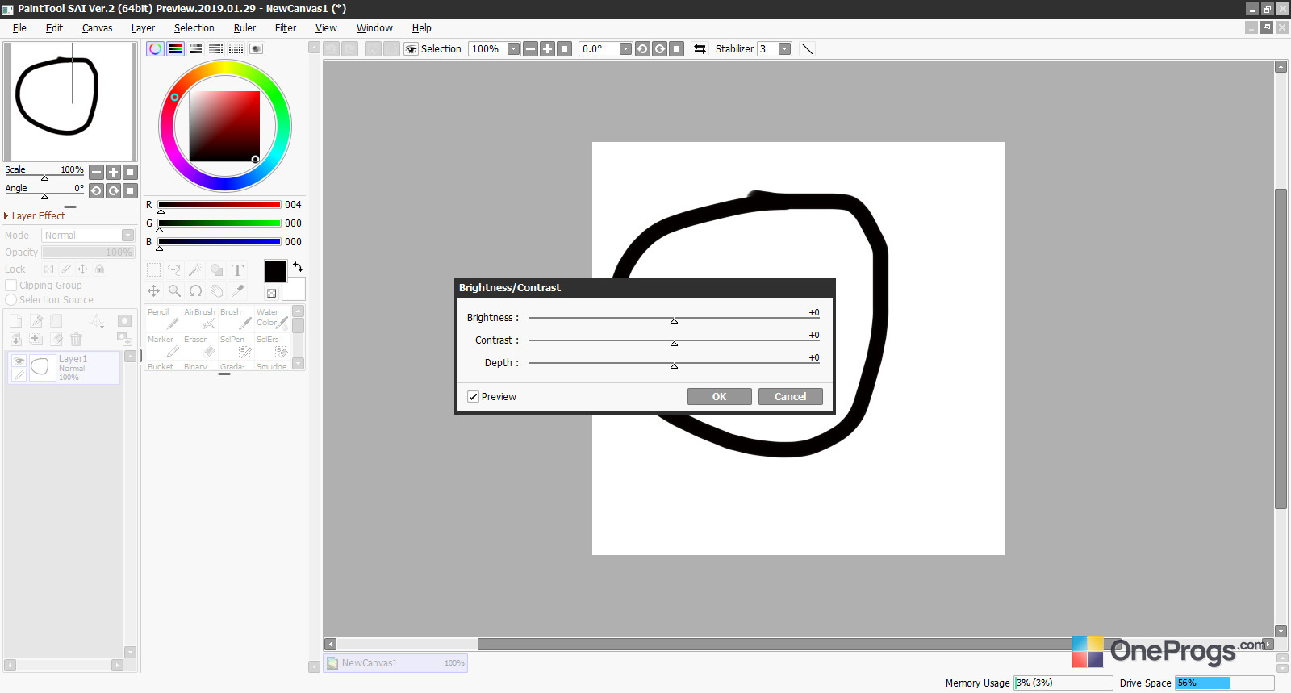Image resolution: width=1291 pixels, height=693 pixels.
Task: Select the Zoom magnifier tool
Action: (174, 291)
